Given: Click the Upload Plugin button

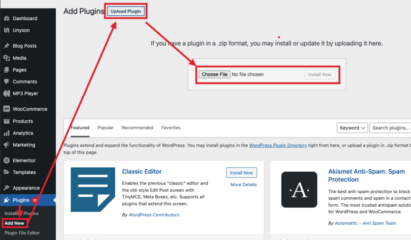Looking at the screenshot, I should coord(126,11).
